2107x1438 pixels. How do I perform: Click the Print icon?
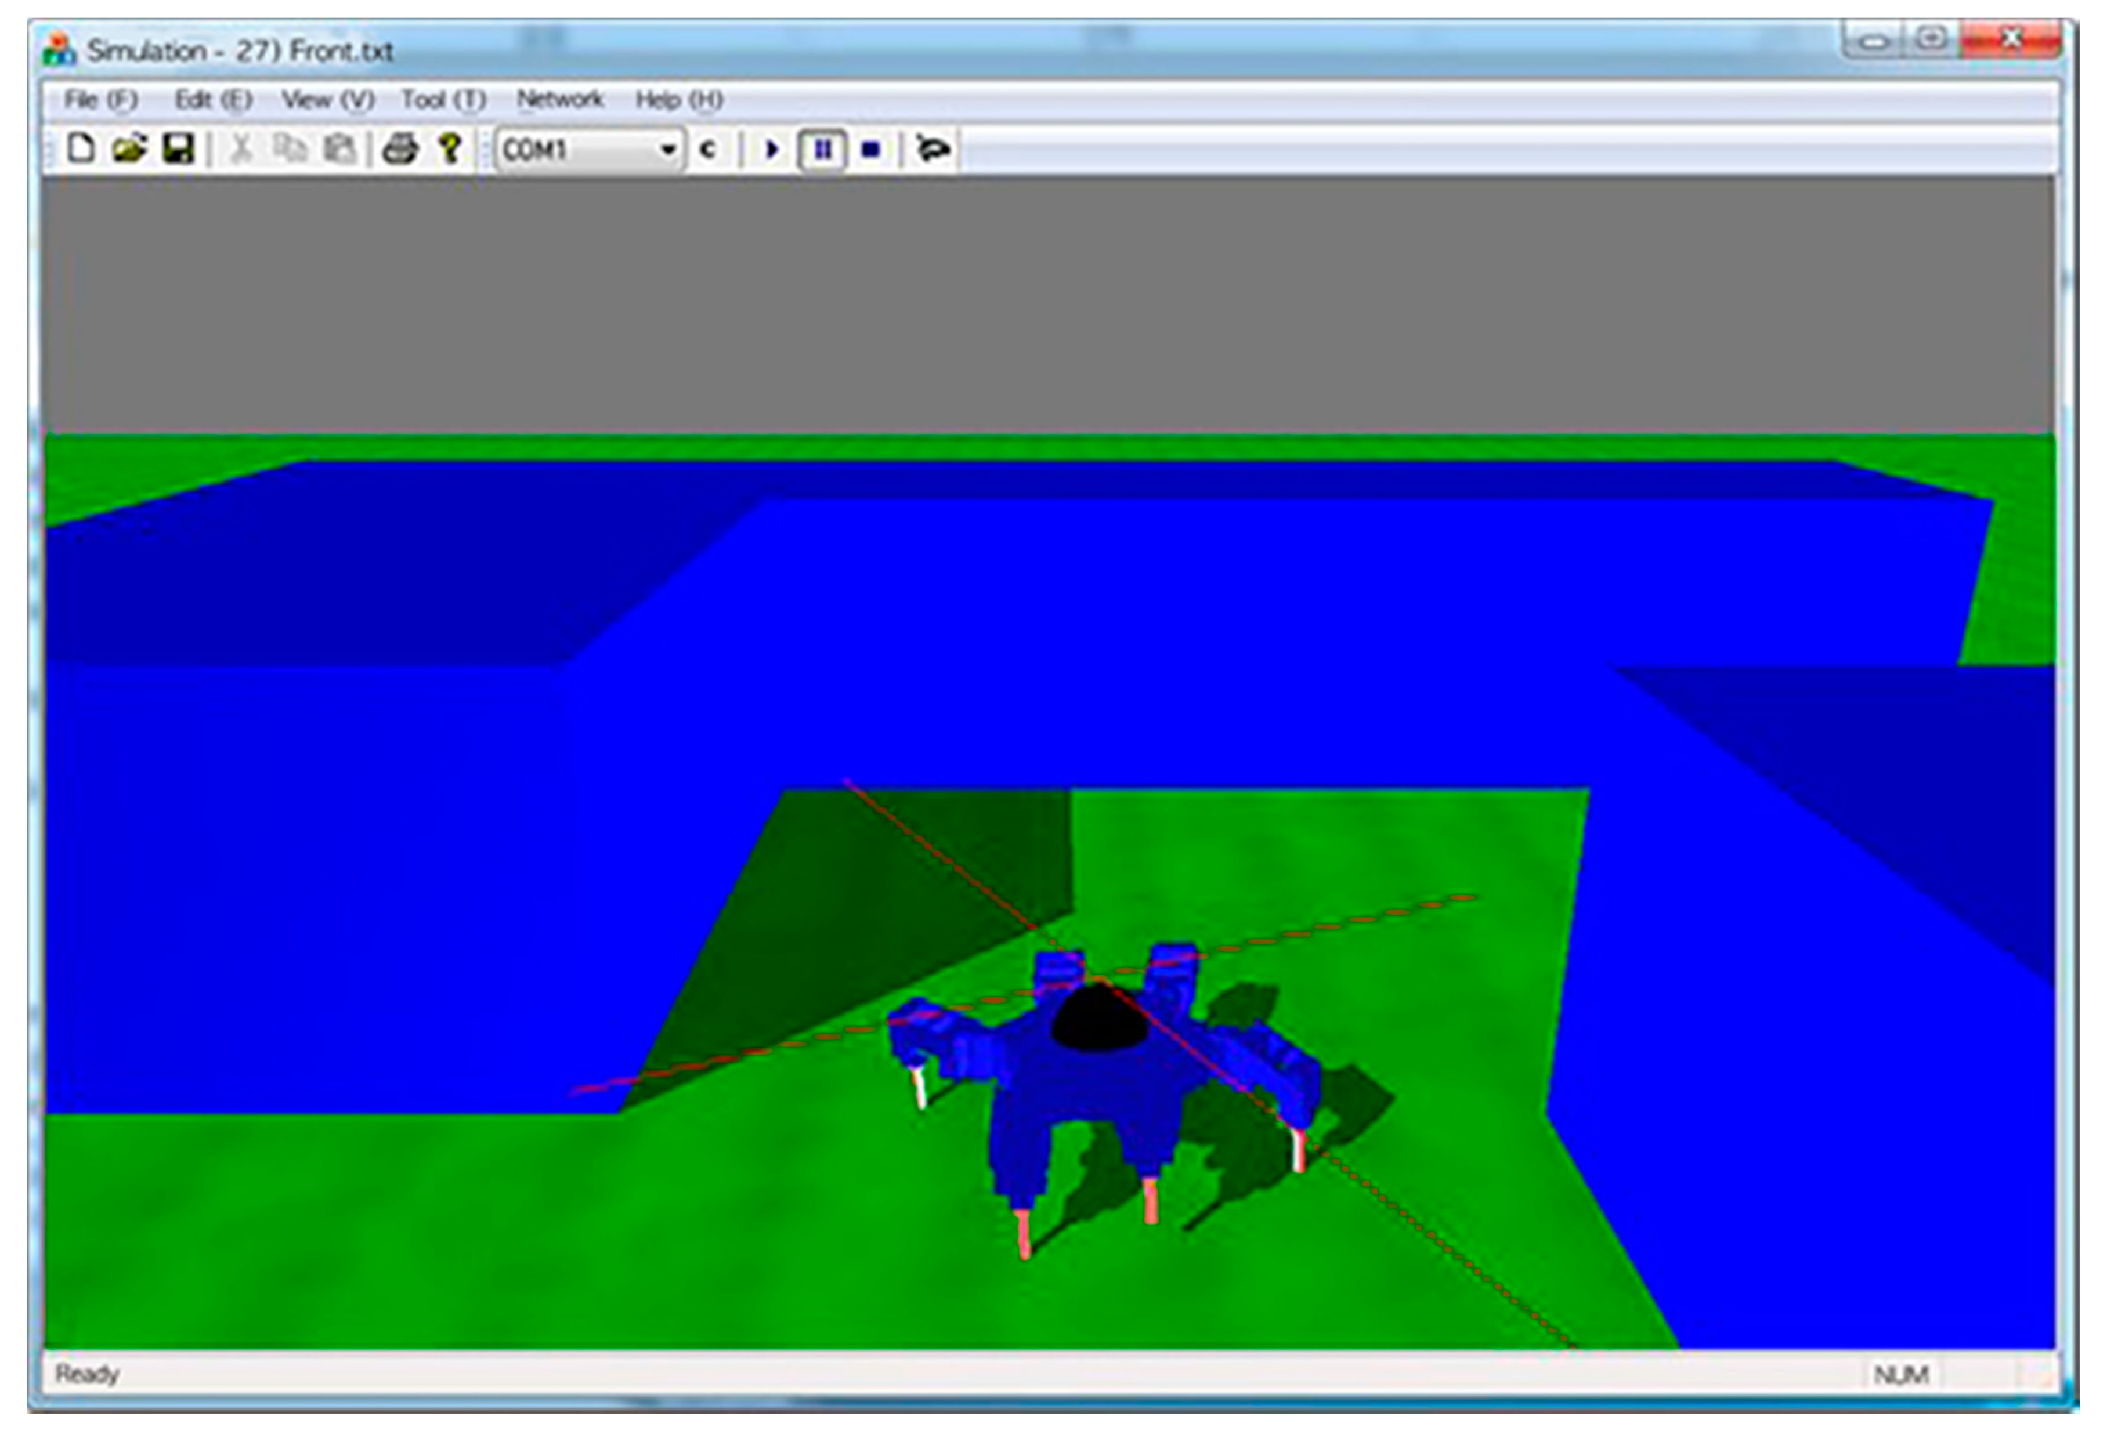[400, 148]
